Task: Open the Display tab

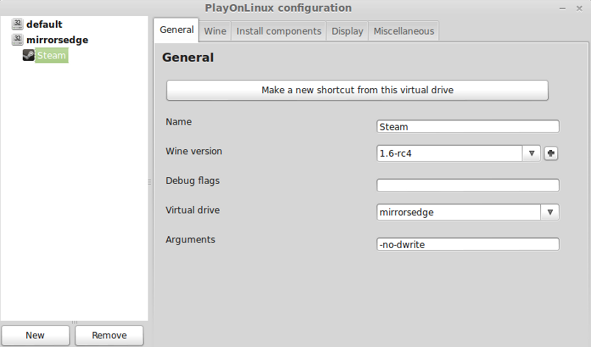Action: coord(347,31)
